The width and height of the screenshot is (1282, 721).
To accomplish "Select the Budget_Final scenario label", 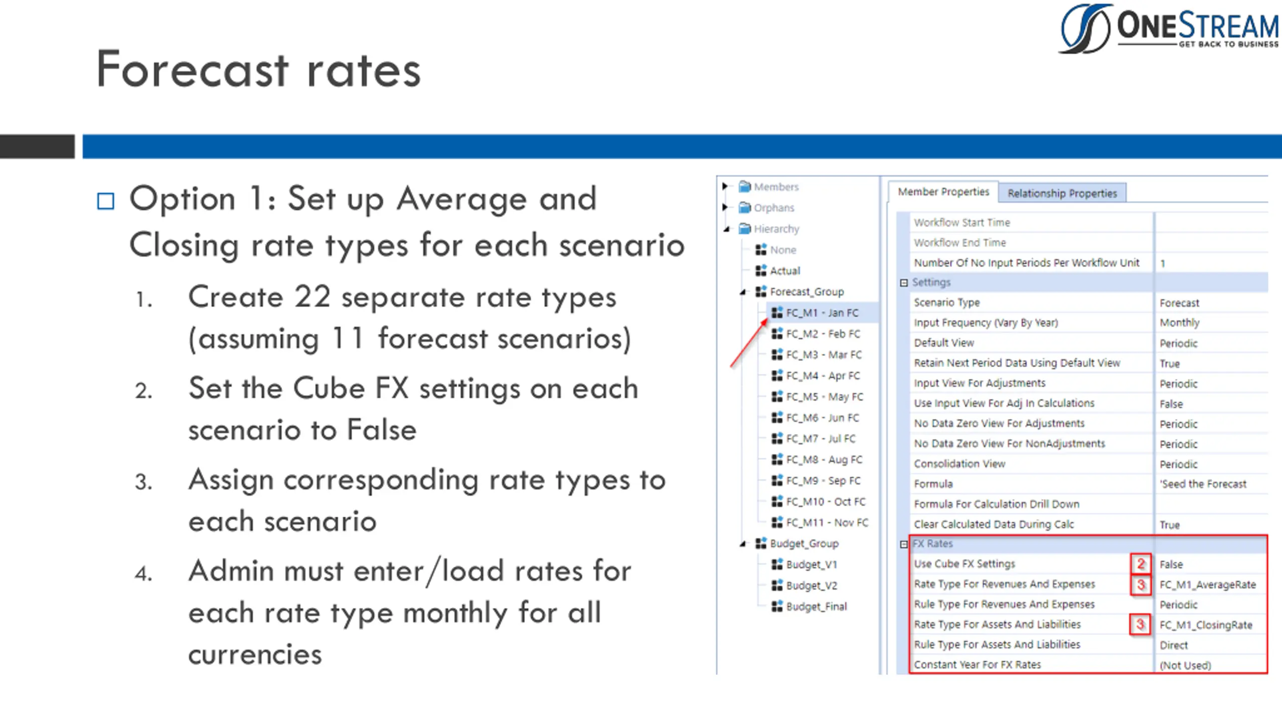I will pos(816,607).
